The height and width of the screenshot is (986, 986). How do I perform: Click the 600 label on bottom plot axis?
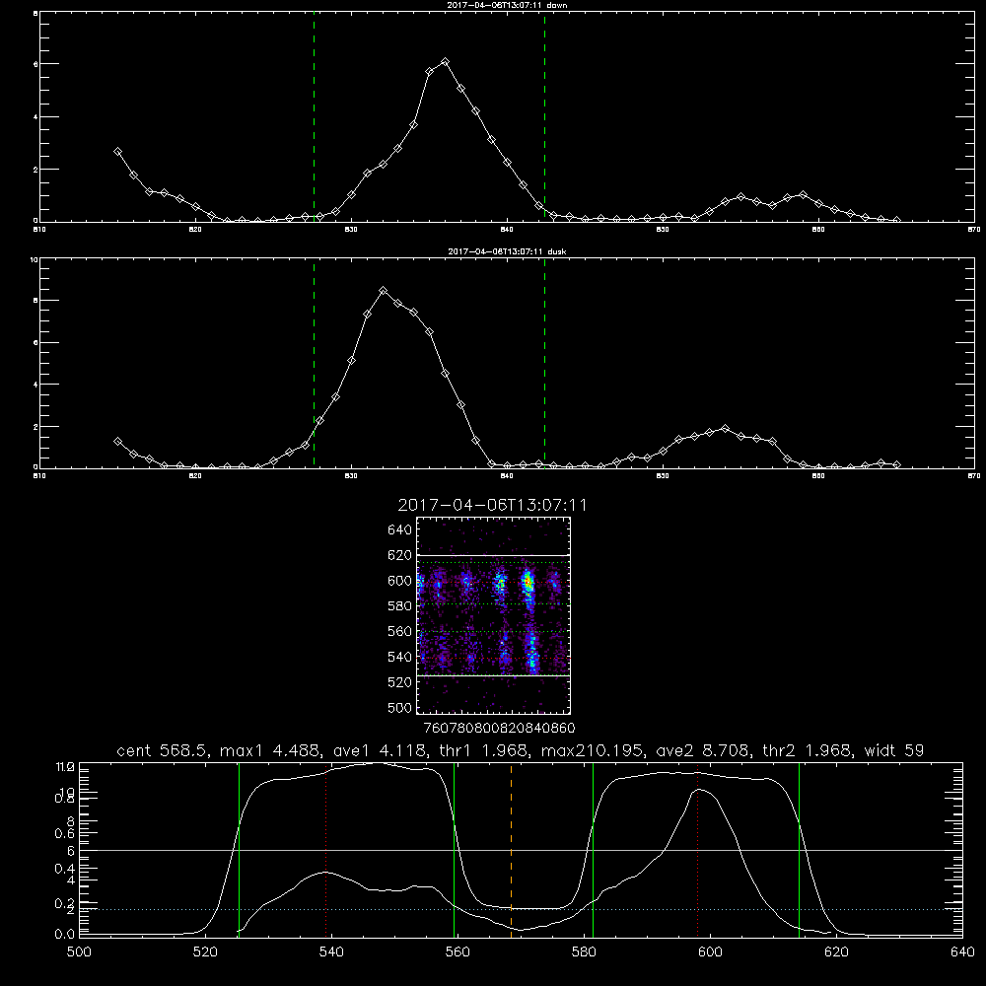click(x=710, y=951)
